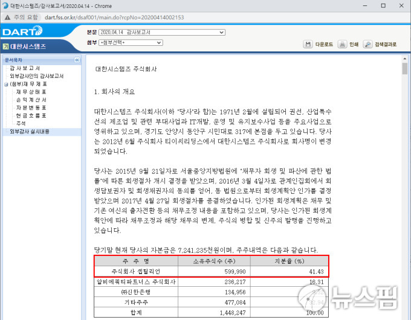411x320 pixels.
Task: Open the 본문 document dropdown
Action: (x=162, y=32)
